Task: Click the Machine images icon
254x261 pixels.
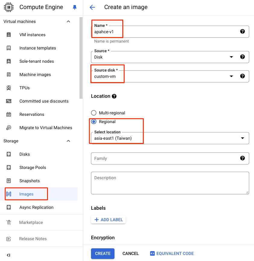Action: pos(9,75)
